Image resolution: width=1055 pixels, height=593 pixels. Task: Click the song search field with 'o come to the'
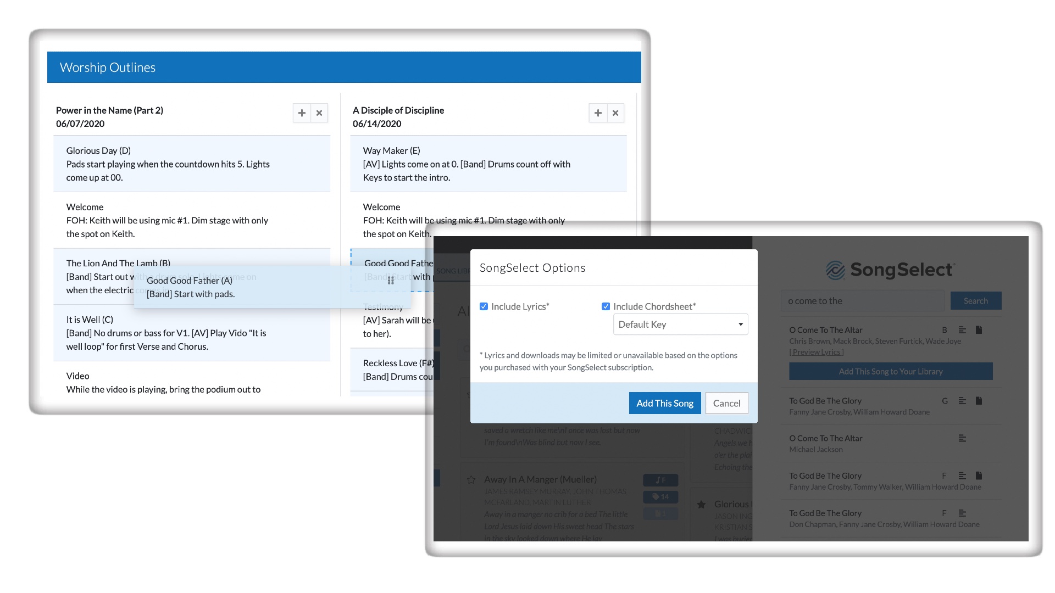pos(862,301)
